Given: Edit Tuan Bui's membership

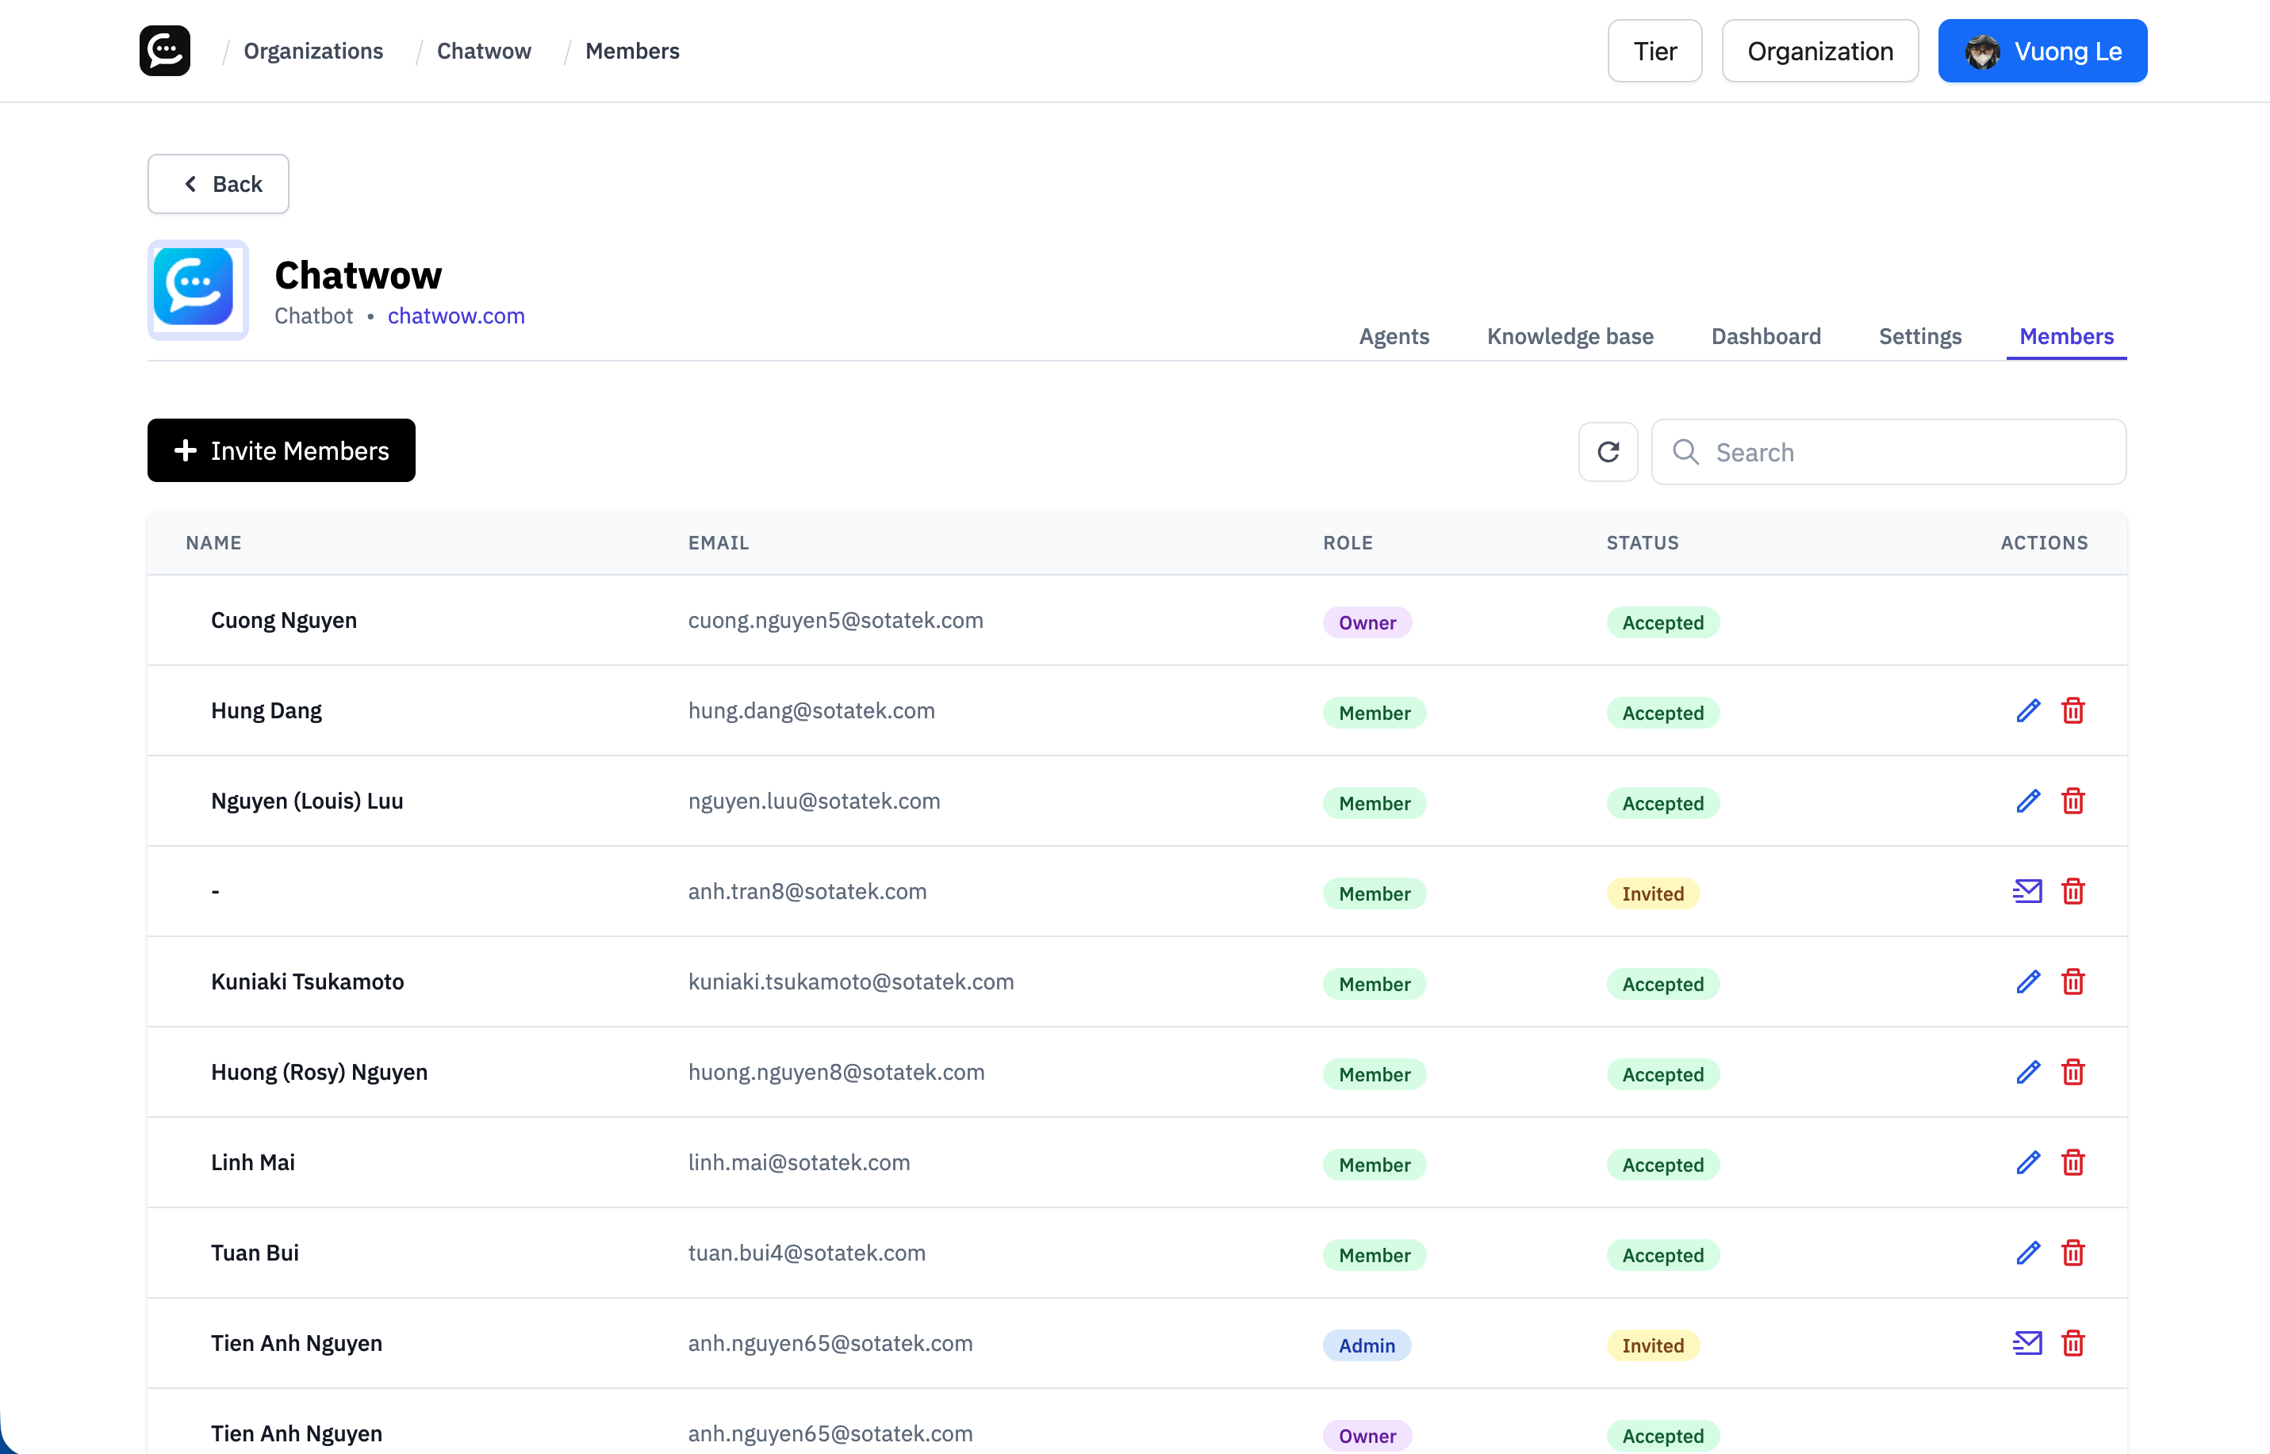Looking at the screenshot, I should pos(2027,1253).
